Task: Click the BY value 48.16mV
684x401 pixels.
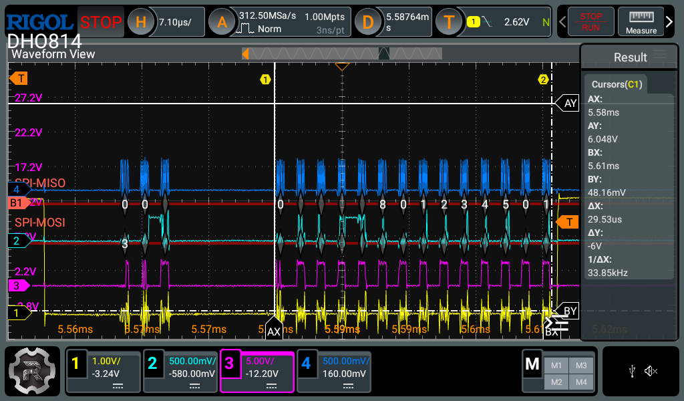Action: pyautogui.click(x=607, y=192)
